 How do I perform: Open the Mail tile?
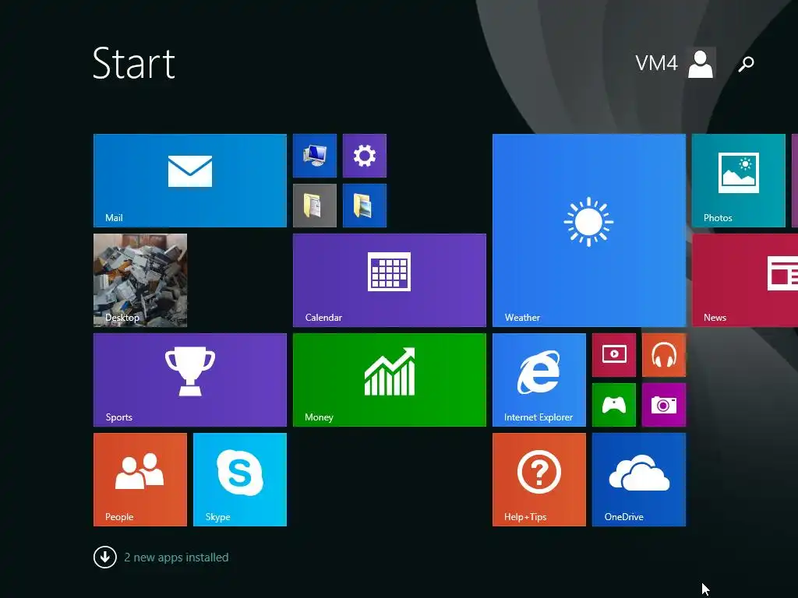190,181
